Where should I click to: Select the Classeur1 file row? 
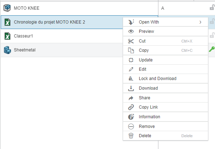pyautogui.click(x=53, y=36)
